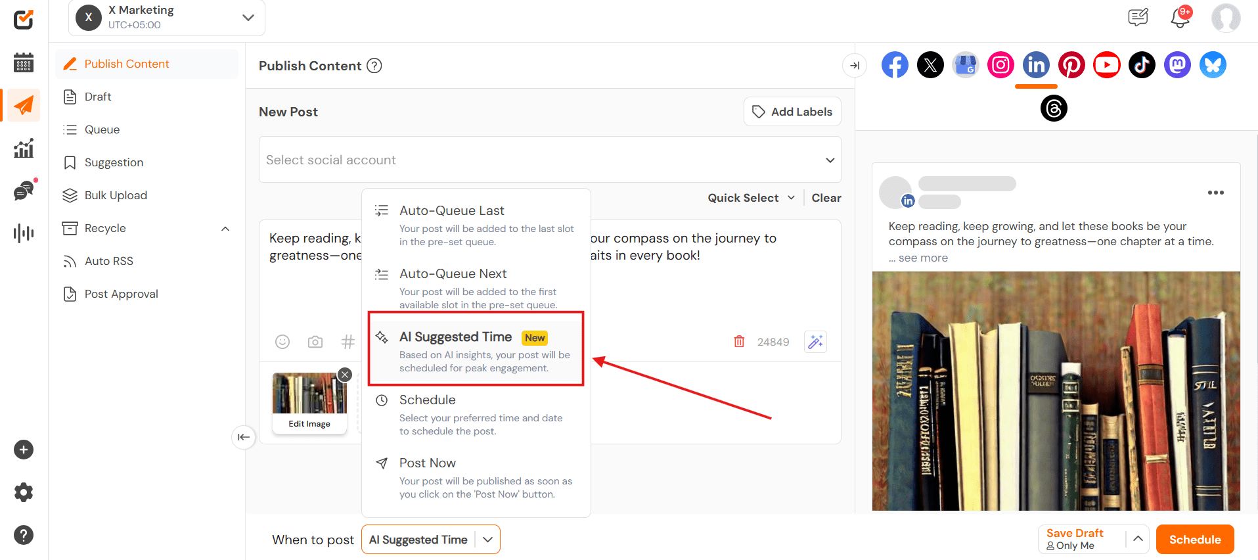Image resolution: width=1258 pixels, height=560 pixels.
Task: Open notifications bell
Action: (1180, 18)
